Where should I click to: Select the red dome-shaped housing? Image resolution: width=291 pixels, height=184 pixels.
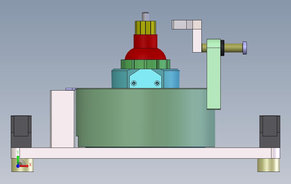coord(145,47)
